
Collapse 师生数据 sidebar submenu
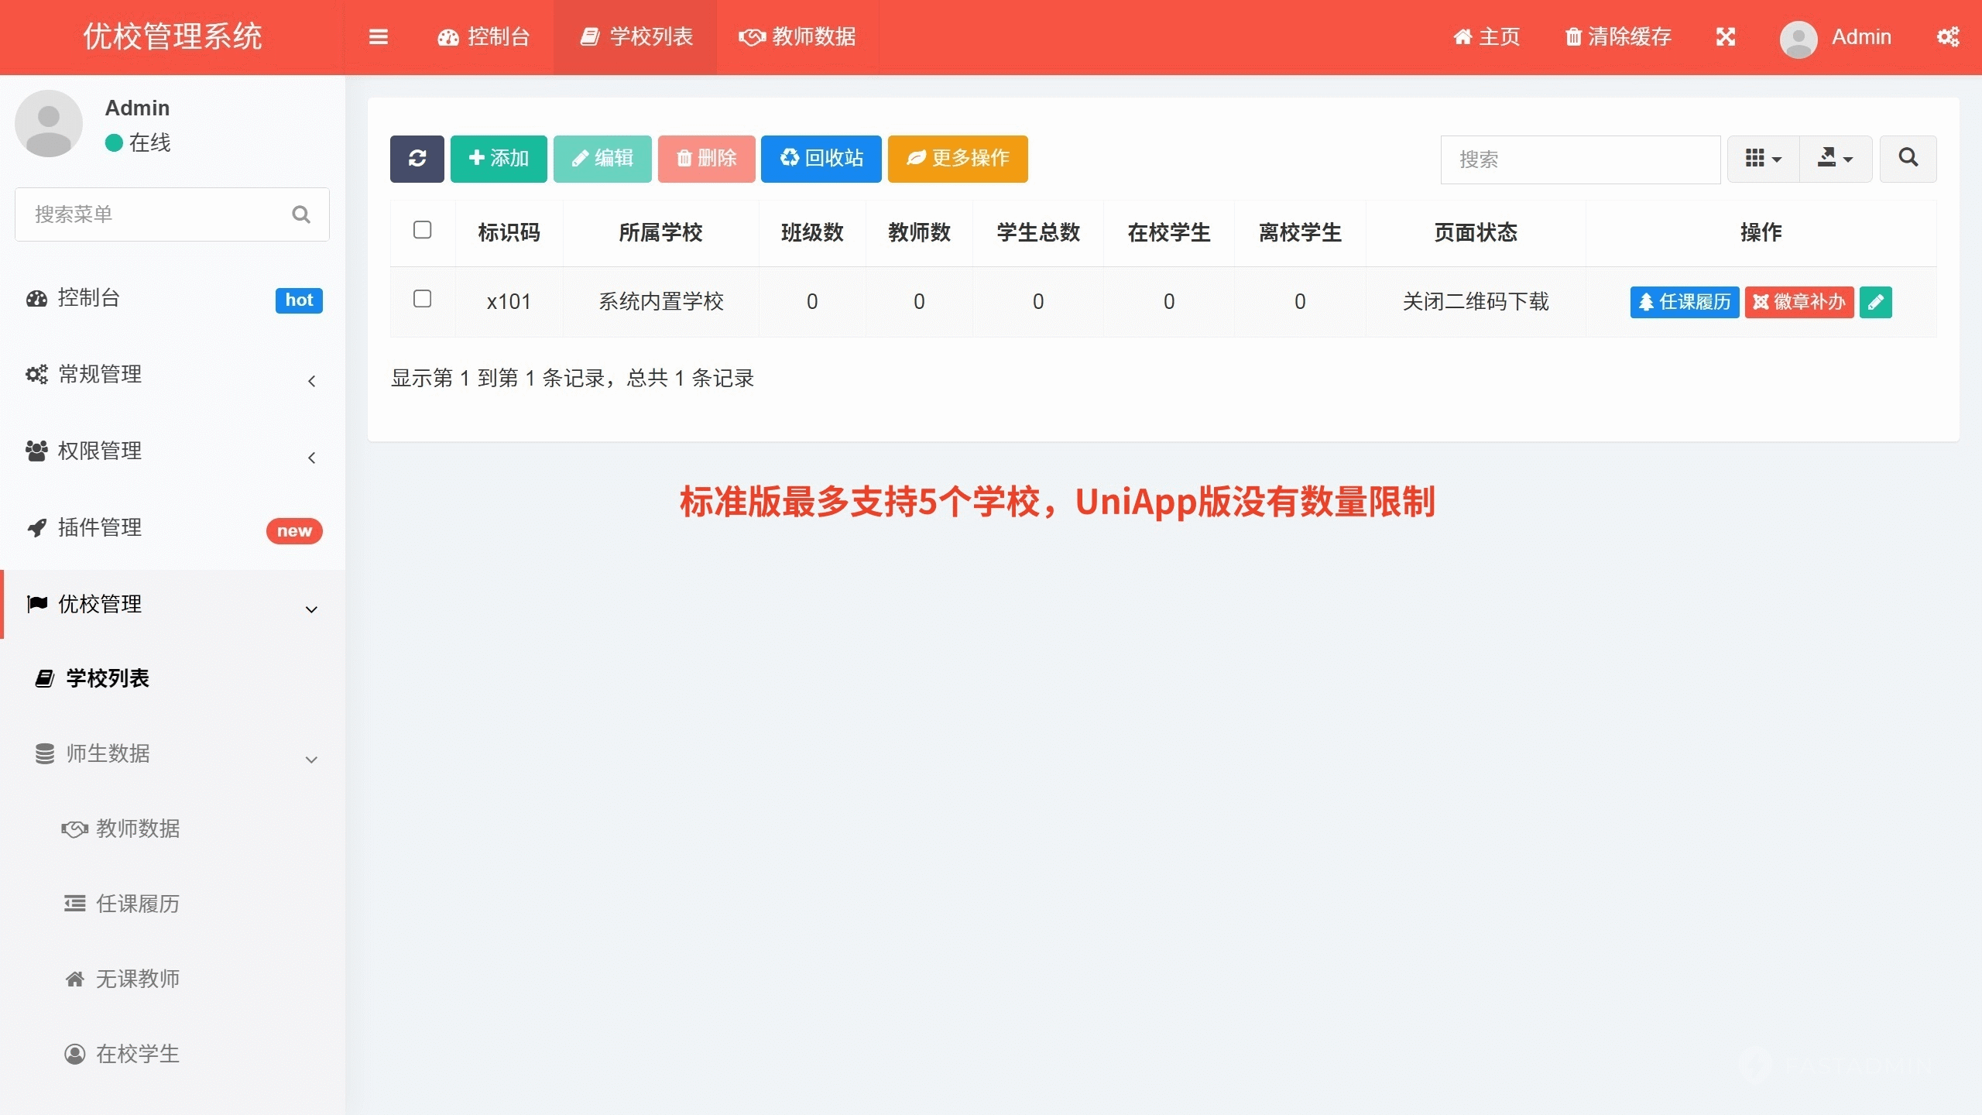click(173, 754)
